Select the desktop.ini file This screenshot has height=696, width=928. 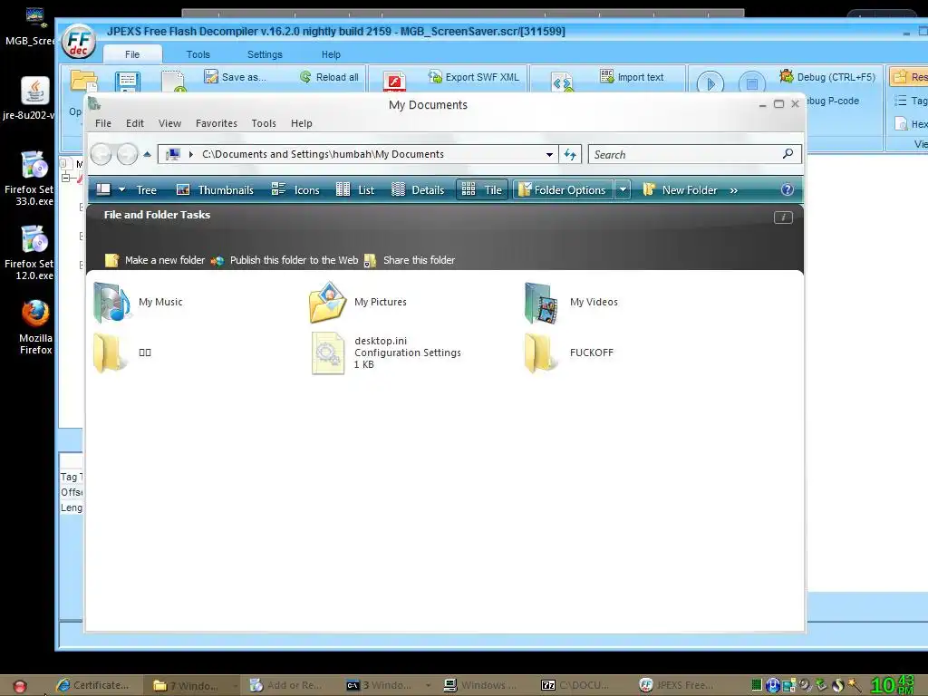(386, 353)
